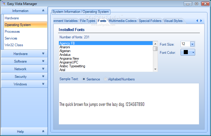
Task: Expand the Security sidebar section
Action: pyautogui.click(x=24, y=77)
